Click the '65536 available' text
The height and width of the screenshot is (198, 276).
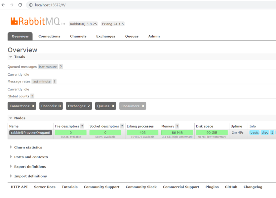pos(71,137)
